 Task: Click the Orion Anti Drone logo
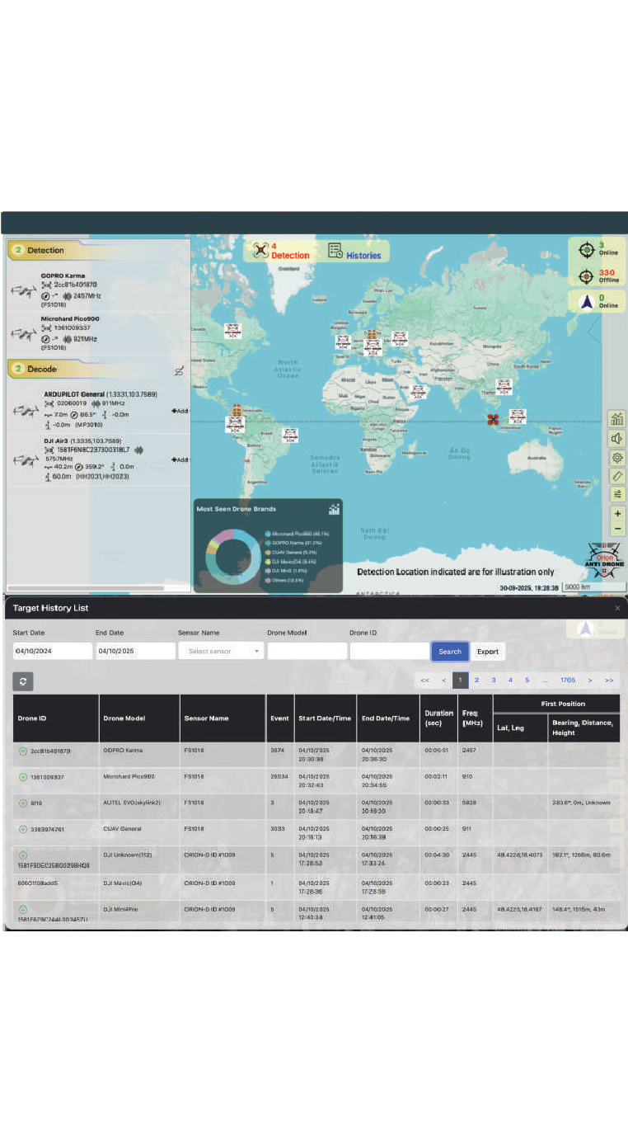click(x=604, y=561)
